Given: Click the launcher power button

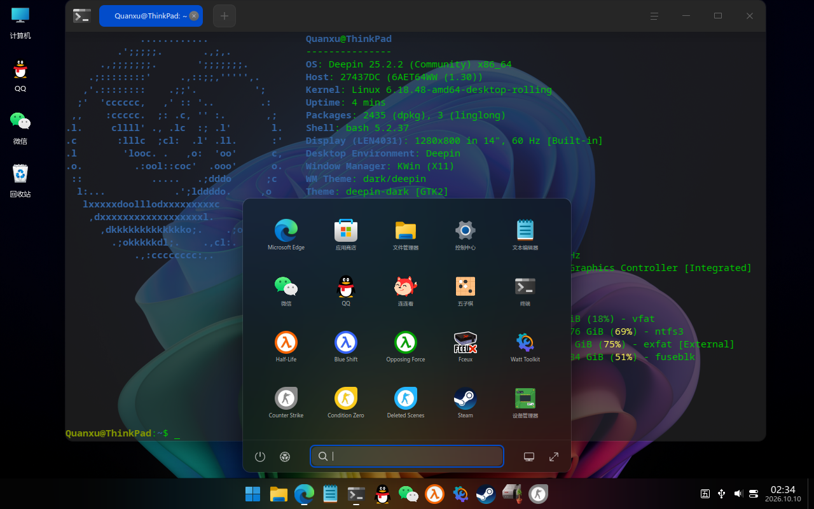Looking at the screenshot, I should (259, 456).
